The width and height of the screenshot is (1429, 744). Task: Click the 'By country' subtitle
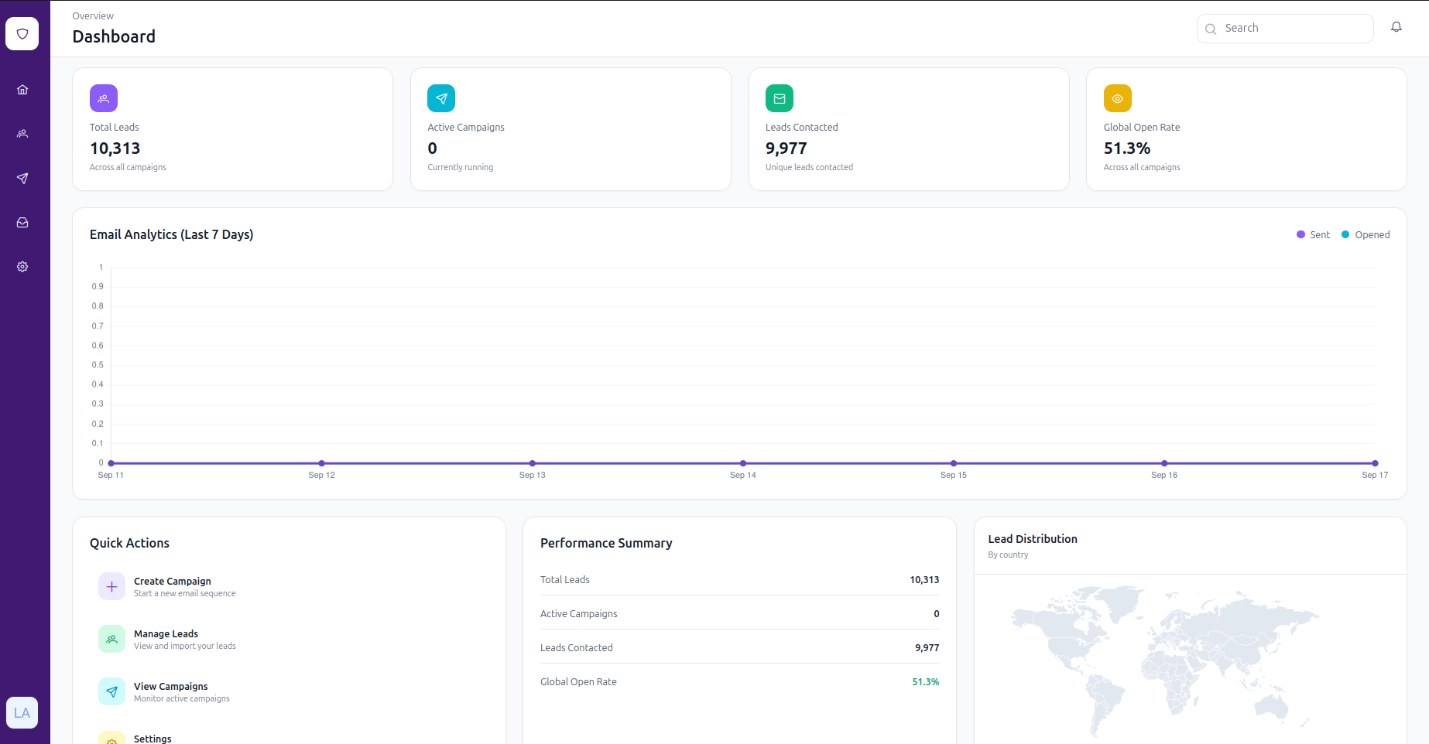coord(1008,555)
